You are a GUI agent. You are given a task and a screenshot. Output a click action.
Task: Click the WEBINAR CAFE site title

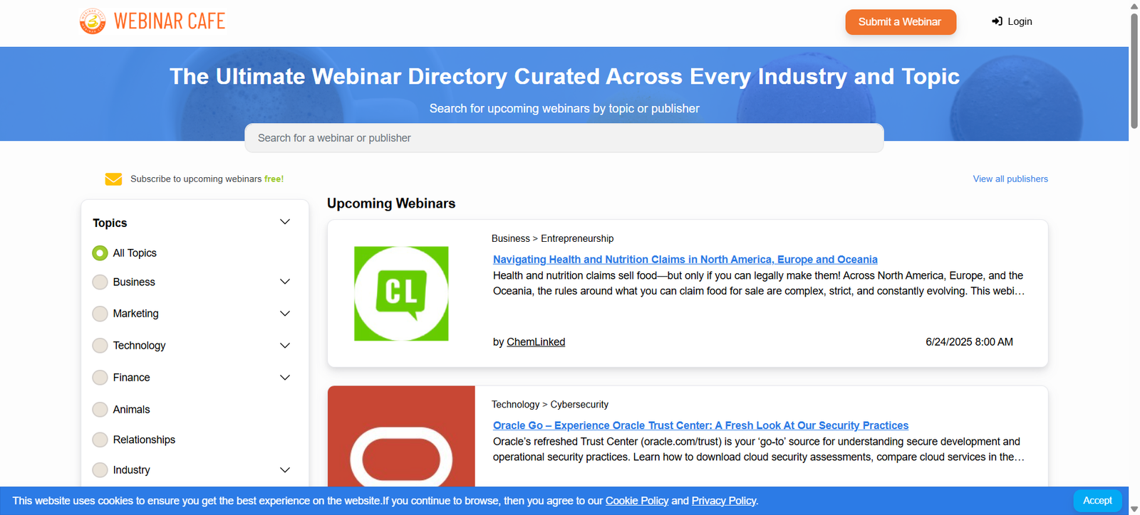(170, 21)
